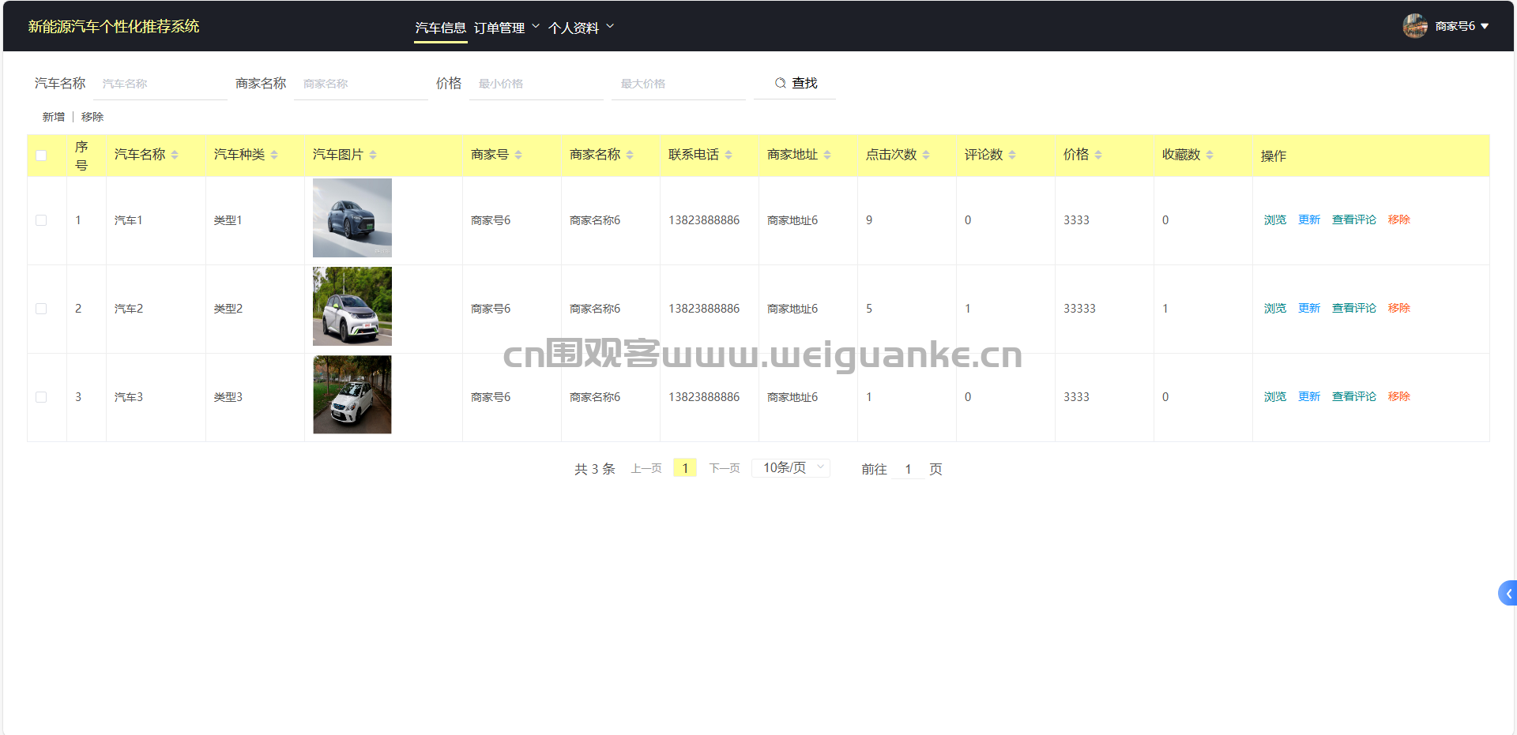Viewport: 1517px width, 735px height.
Task: Open the 个人资料 menu
Action: click(581, 28)
